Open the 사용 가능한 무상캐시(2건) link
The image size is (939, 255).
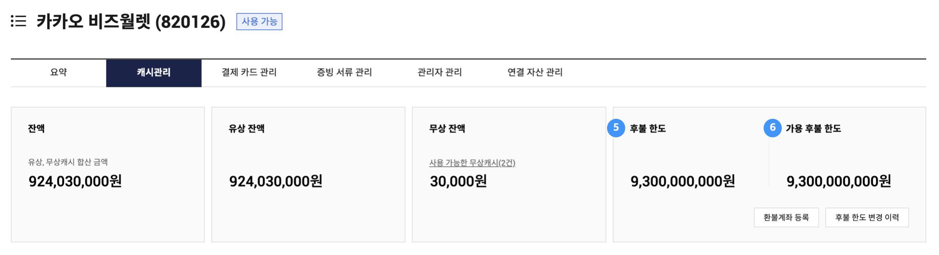(472, 163)
